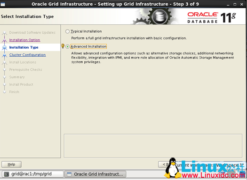Screen dimensions: 247x180
Task: Click the Help button
Action: pos(11,165)
